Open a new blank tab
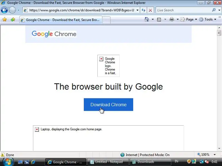Screen dimensions: 222x166 [x=106, y=20]
